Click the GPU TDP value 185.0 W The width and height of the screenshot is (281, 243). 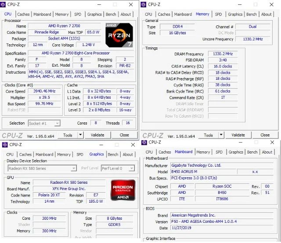click(96, 201)
